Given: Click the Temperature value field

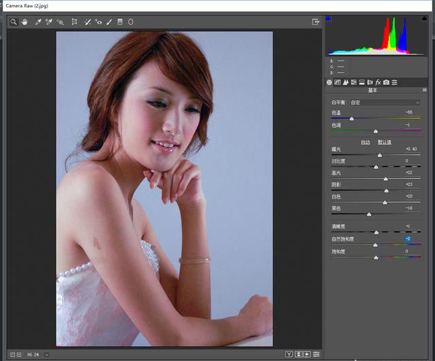Looking at the screenshot, I should click(409, 112).
